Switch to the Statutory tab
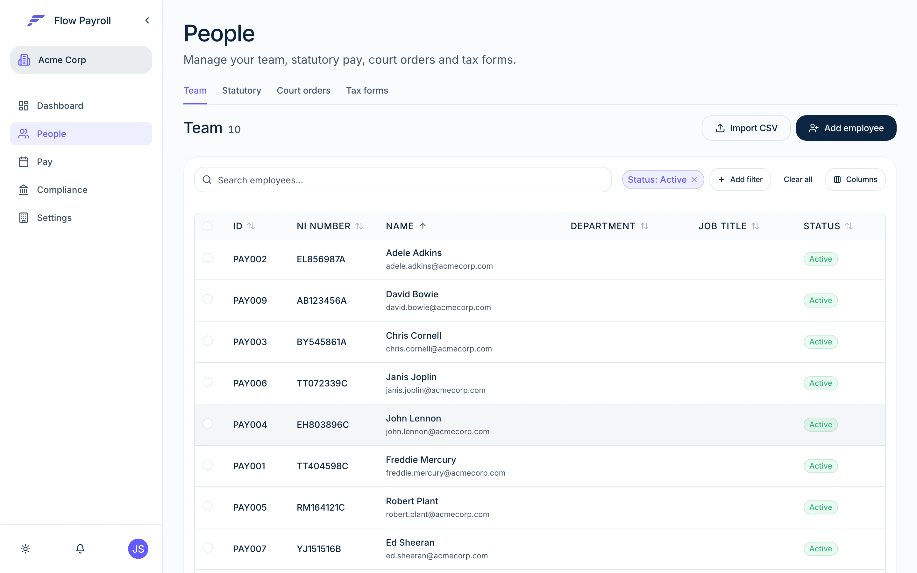Viewport: 917px width, 573px height. [242, 91]
